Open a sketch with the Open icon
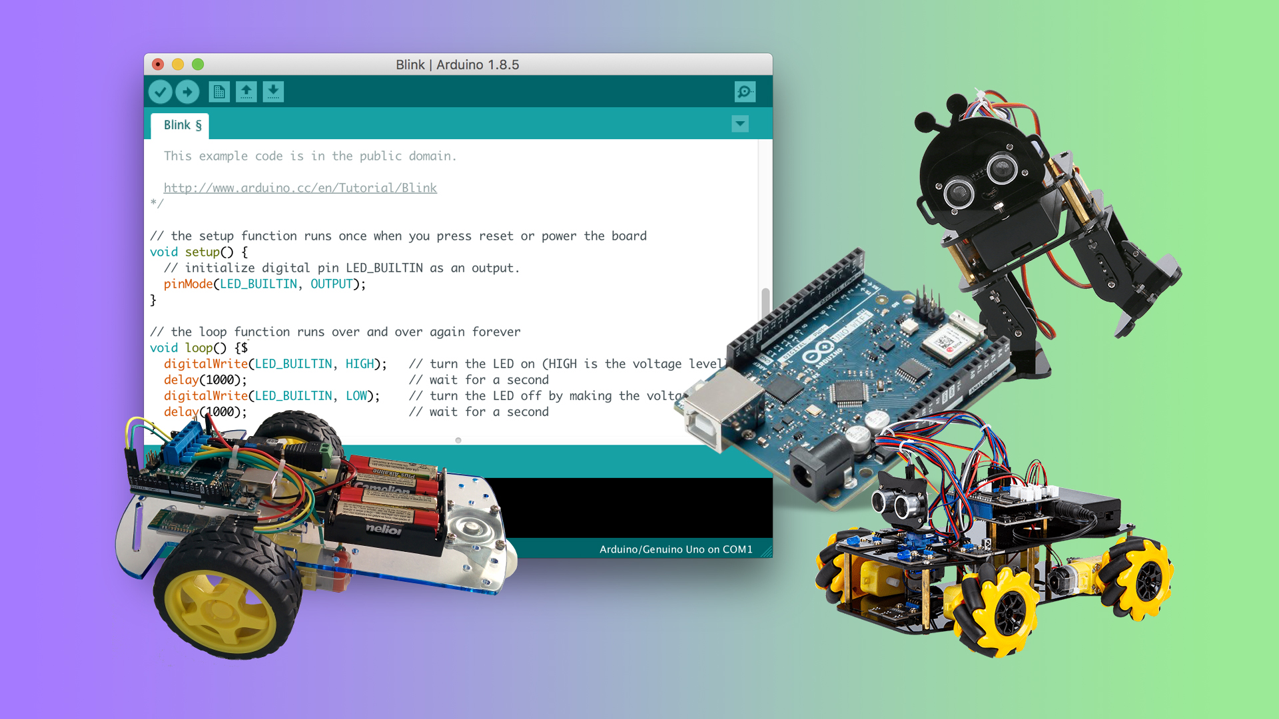This screenshot has width=1279, height=719. coord(246,92)
